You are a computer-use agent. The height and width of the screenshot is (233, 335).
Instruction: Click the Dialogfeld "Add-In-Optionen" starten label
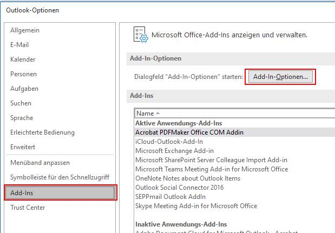coord(188,77)
